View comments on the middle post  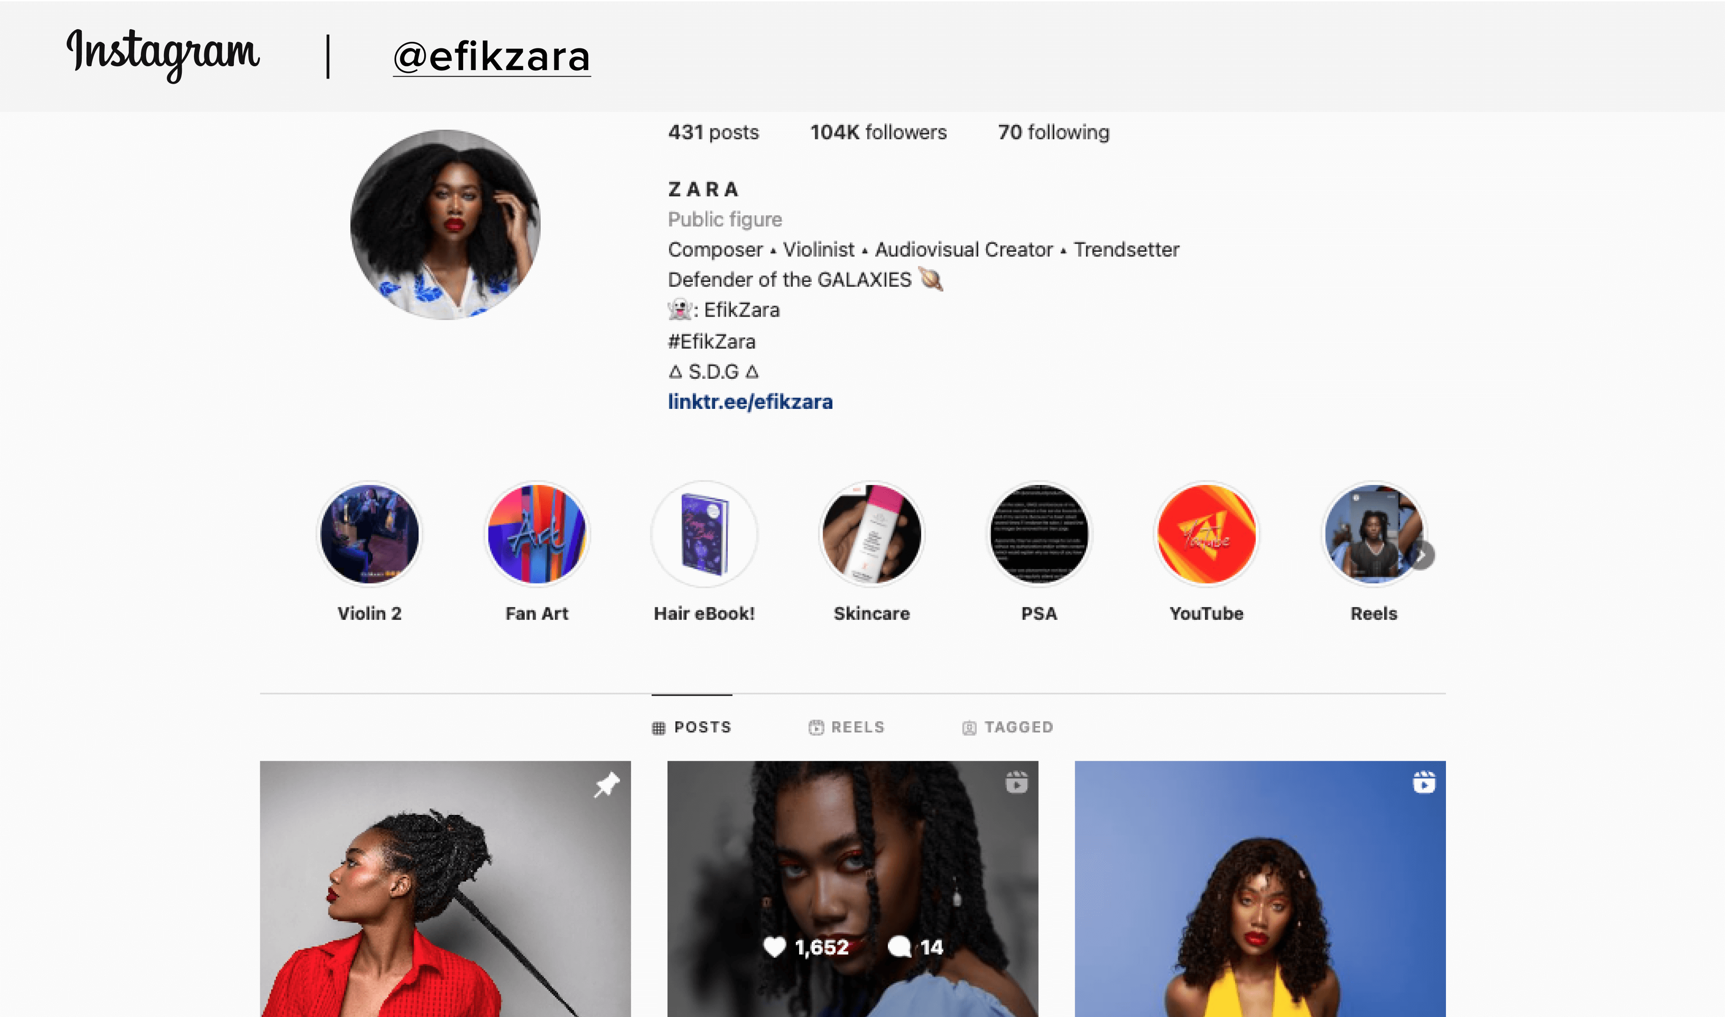(915, 946)
